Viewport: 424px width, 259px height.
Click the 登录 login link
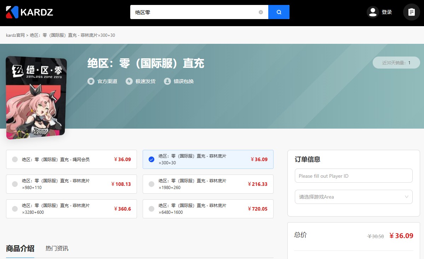387,12
